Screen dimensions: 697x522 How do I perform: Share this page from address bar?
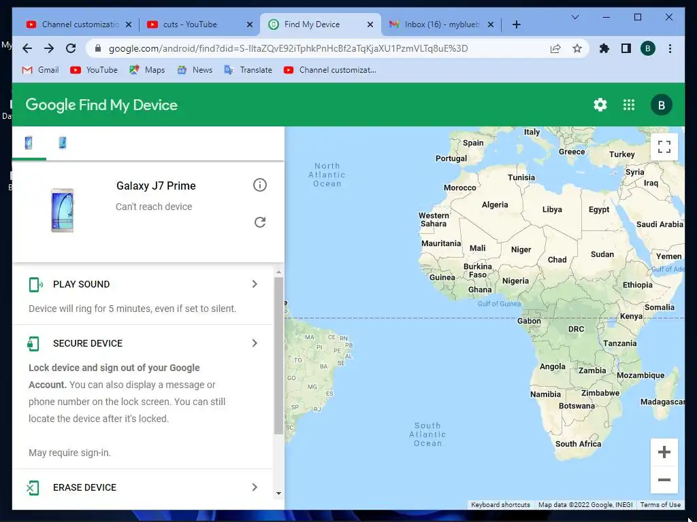(x=555, y=48)
